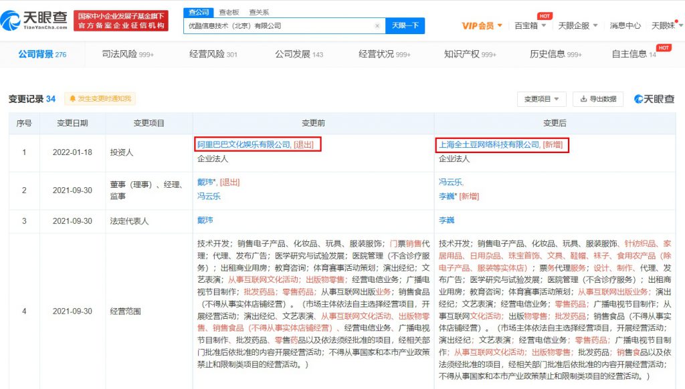The height and width of the screenshot is (389, 685).
Task: Click the 导出数据 button
Action: click(598, 99)
